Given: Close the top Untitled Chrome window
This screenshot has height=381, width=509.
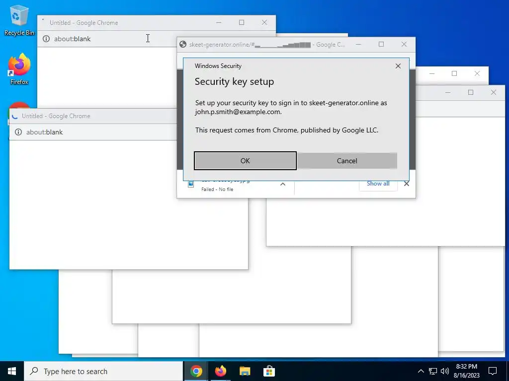Looking at the screenshot, I should 264,22.
